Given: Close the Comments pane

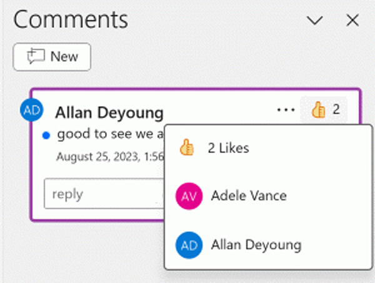Looking at the screenshot, I should pos(352,21).
